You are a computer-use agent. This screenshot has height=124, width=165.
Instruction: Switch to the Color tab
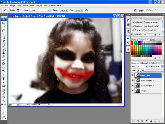click(x=134, y=40)
